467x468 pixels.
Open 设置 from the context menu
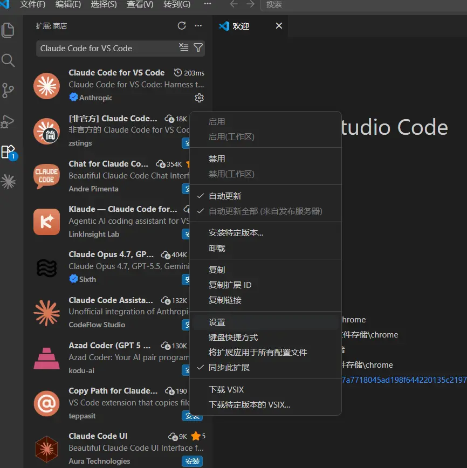265,322
